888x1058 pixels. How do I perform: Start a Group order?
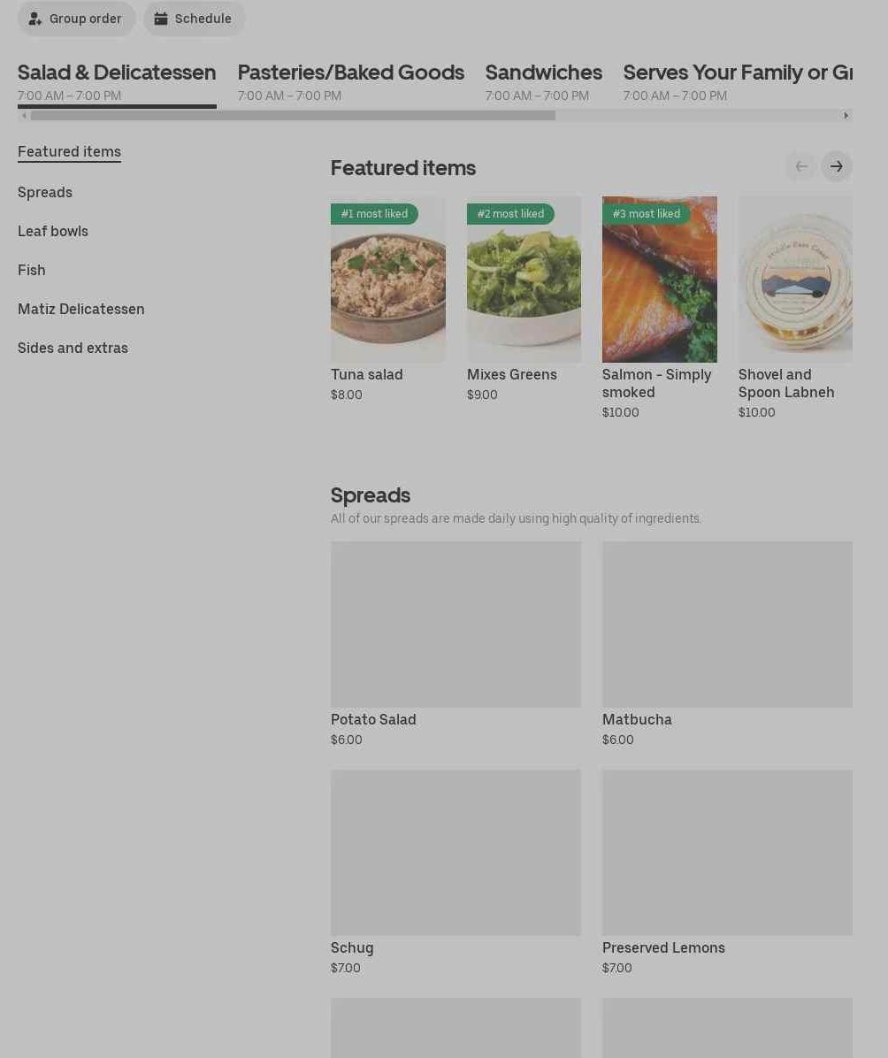76,19
